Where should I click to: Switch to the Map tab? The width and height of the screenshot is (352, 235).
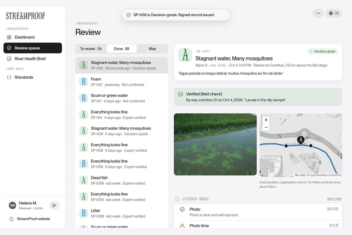[152, 49]
